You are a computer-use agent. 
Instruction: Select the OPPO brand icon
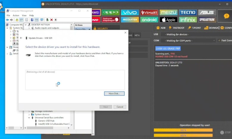pyautogui.click(x=110, y=12)
